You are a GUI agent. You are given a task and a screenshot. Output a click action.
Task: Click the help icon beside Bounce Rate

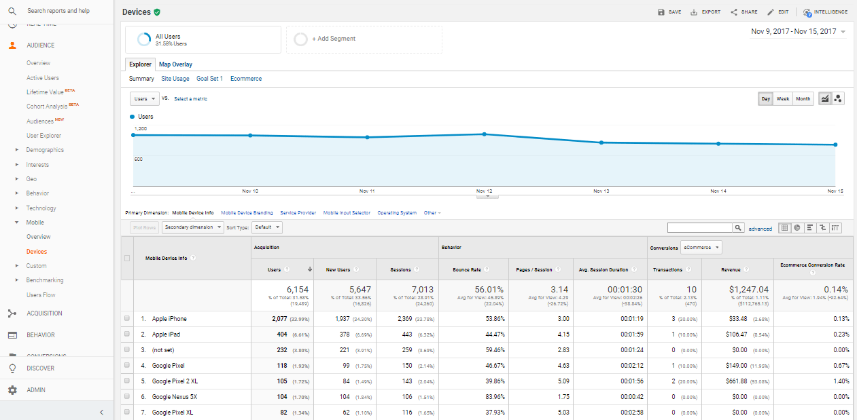[x=485, y=270]
